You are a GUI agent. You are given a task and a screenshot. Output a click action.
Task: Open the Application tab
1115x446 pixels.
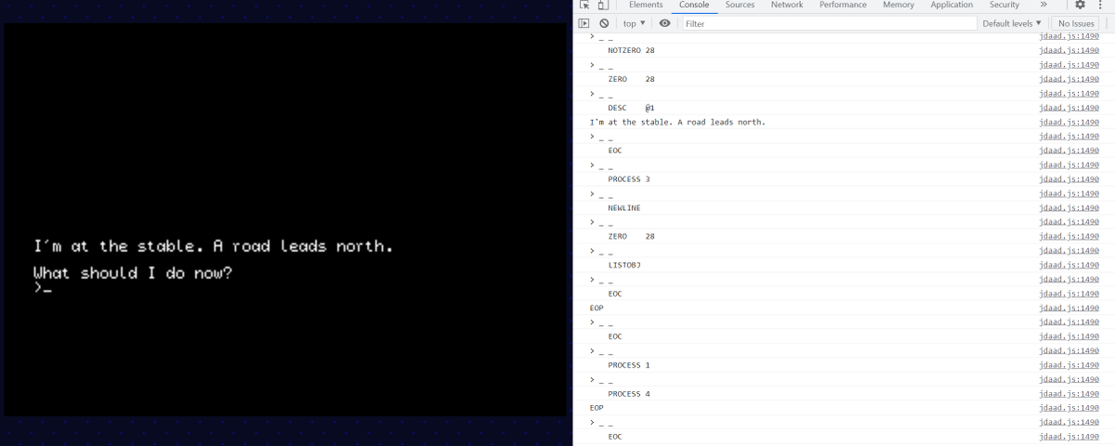(x=951, y=5)
